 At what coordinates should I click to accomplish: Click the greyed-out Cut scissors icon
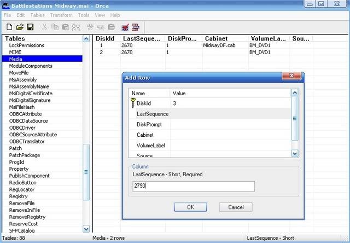pos(44,27)
